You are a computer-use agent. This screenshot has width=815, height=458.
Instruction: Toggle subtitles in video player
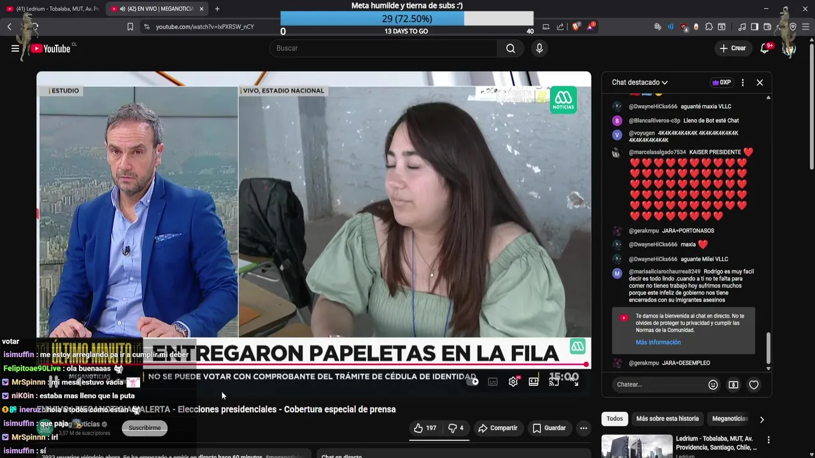coord(493,382)
